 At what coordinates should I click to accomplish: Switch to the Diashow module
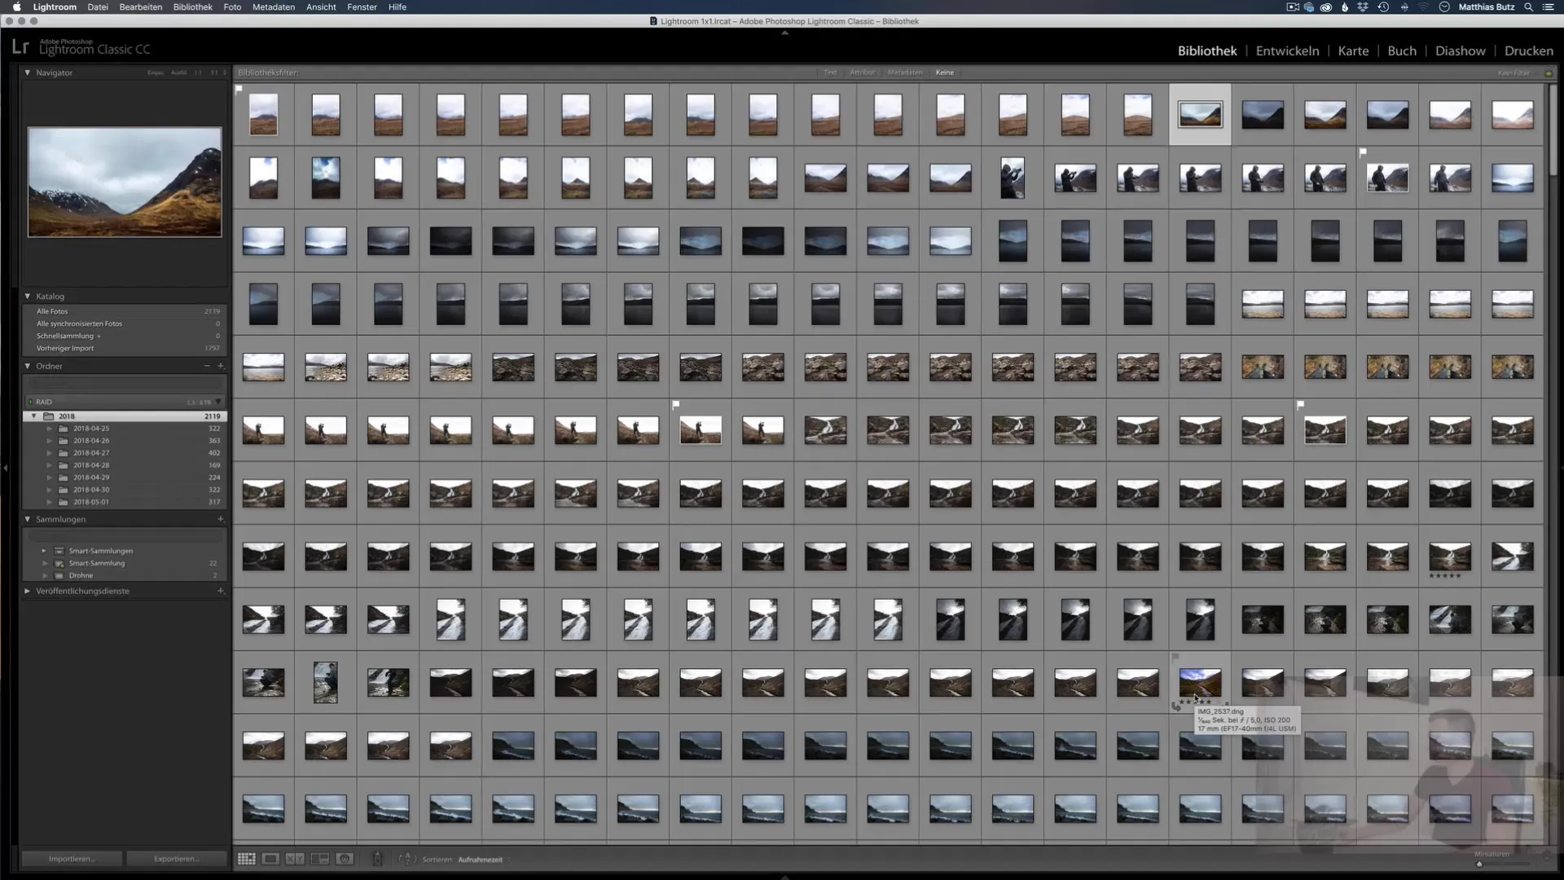[x=1460, y=51]
